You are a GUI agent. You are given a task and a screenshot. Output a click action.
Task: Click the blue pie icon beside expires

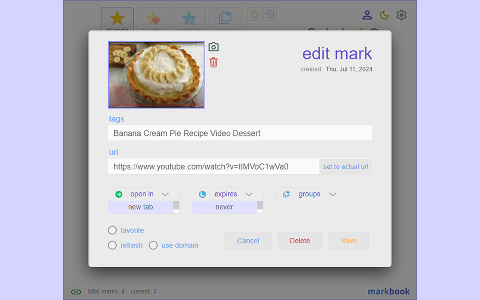(202, 194)
